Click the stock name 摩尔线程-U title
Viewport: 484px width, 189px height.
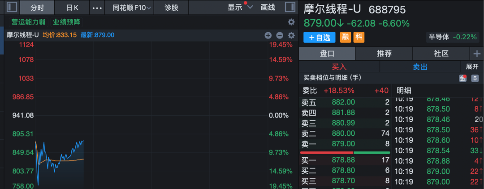(332, 9)
